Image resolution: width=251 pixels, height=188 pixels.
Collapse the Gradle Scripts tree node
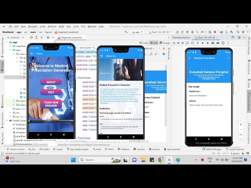(x=7, y=120)
